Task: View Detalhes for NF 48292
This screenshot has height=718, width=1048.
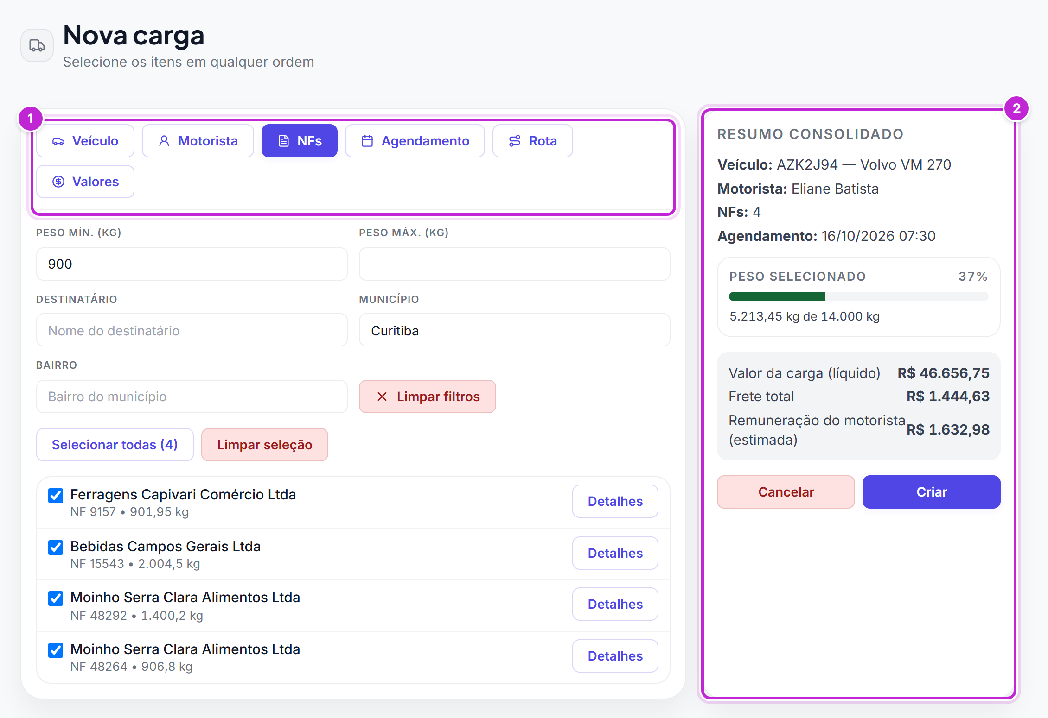Action: point(615,604)
